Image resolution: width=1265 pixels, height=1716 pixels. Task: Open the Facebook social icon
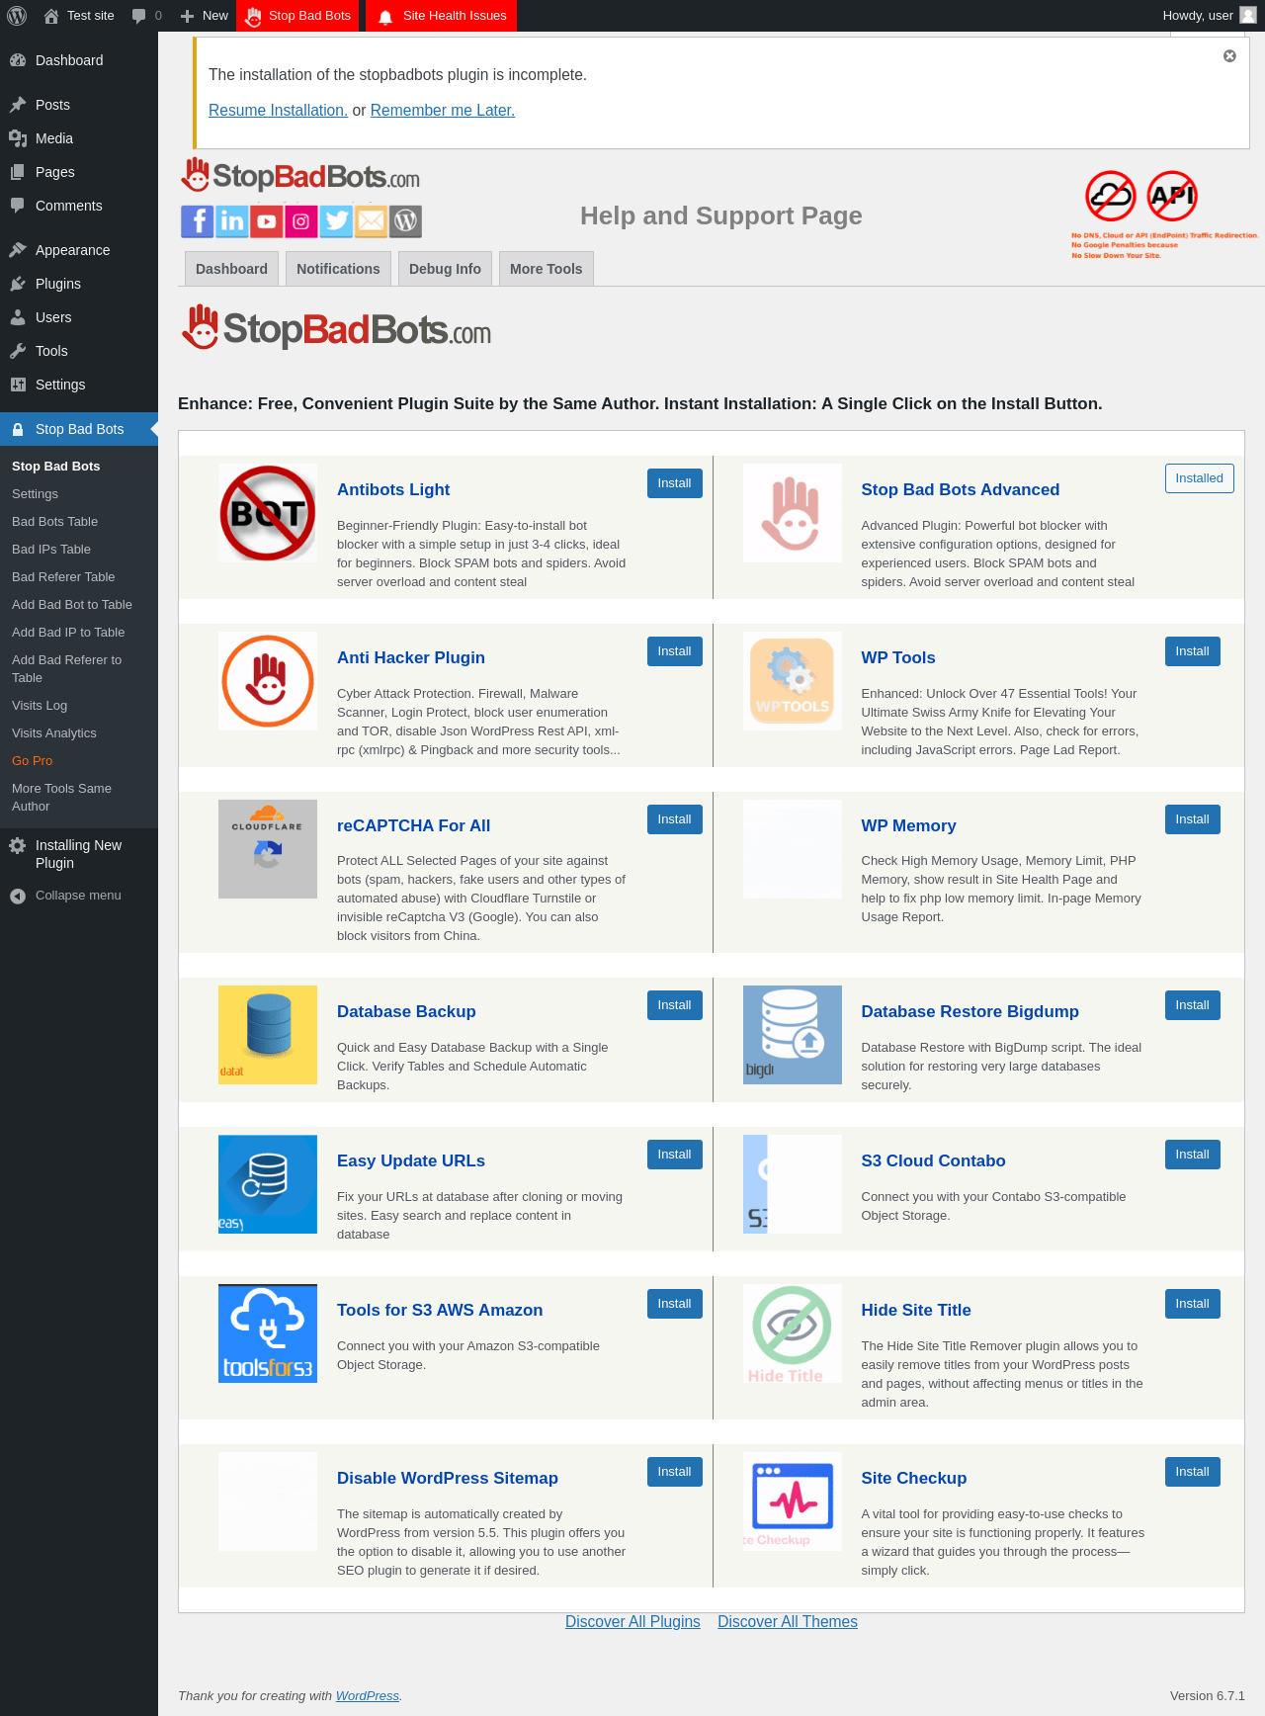(x=198, y=221)
